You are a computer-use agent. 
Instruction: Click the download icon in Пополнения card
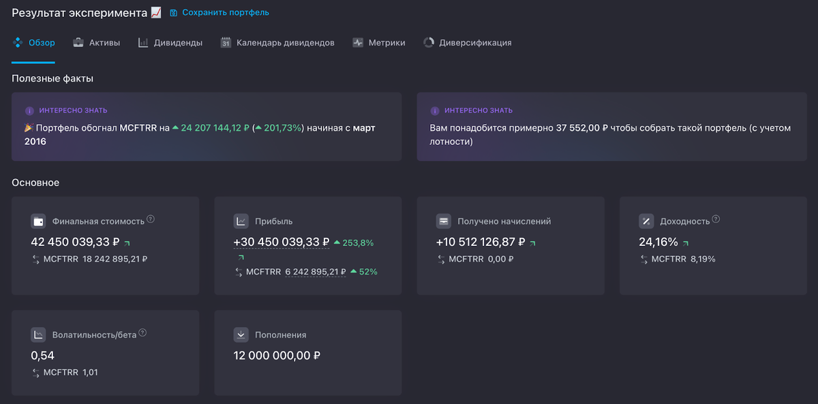point(241,335)
